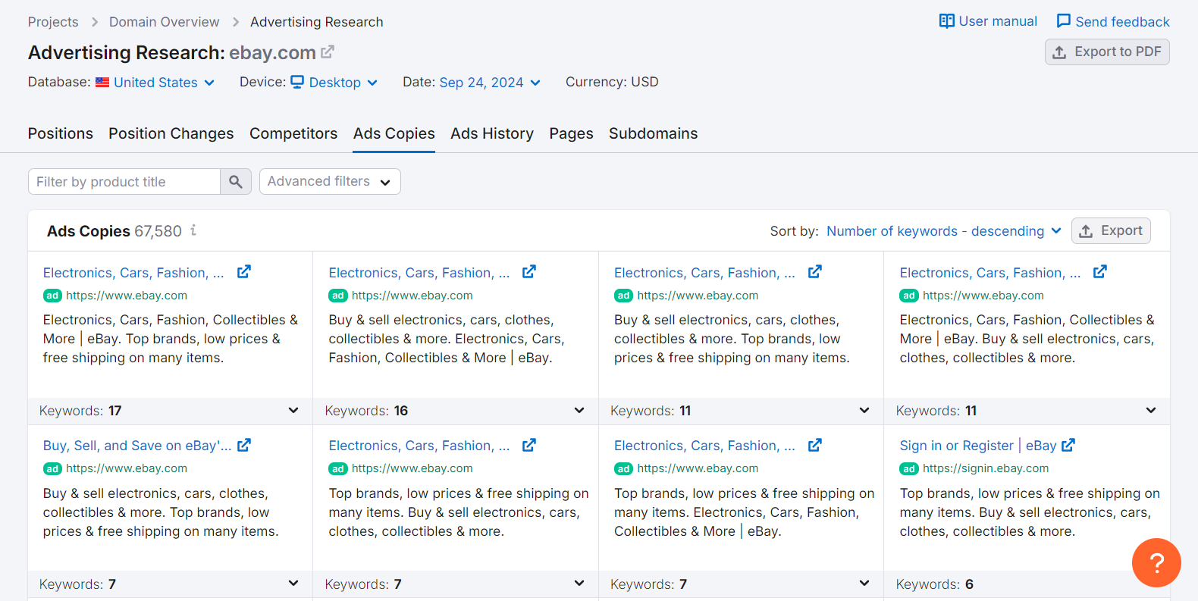
Task: Open external link of the ad reading 'many items. Buy & sell' at www.ebay.com
Action: click(529, 446)
